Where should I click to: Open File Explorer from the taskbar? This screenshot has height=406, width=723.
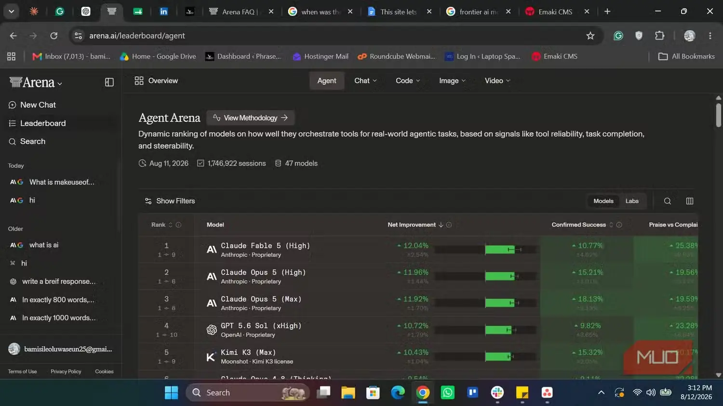tap(348, 393)
